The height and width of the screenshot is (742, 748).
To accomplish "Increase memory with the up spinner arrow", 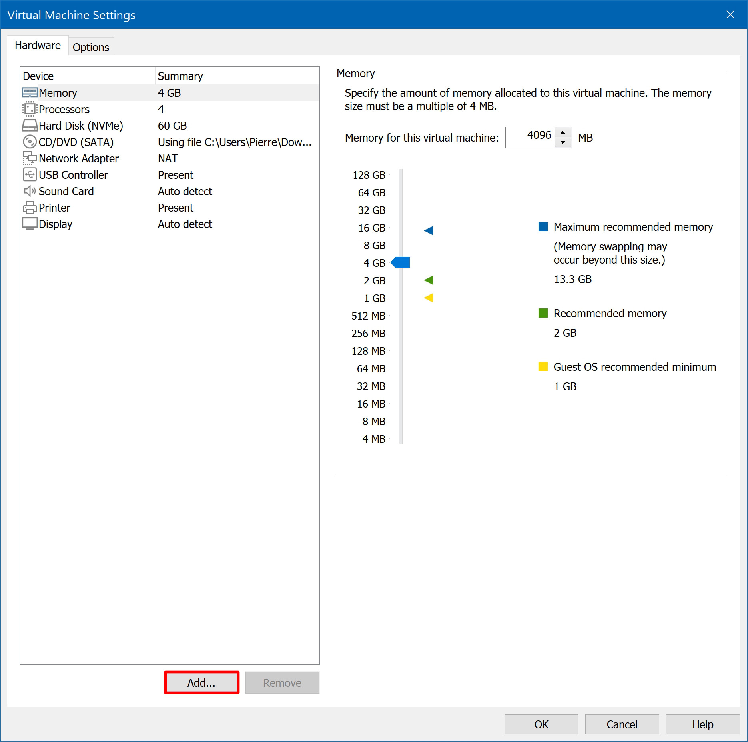I will coord(563,132).
